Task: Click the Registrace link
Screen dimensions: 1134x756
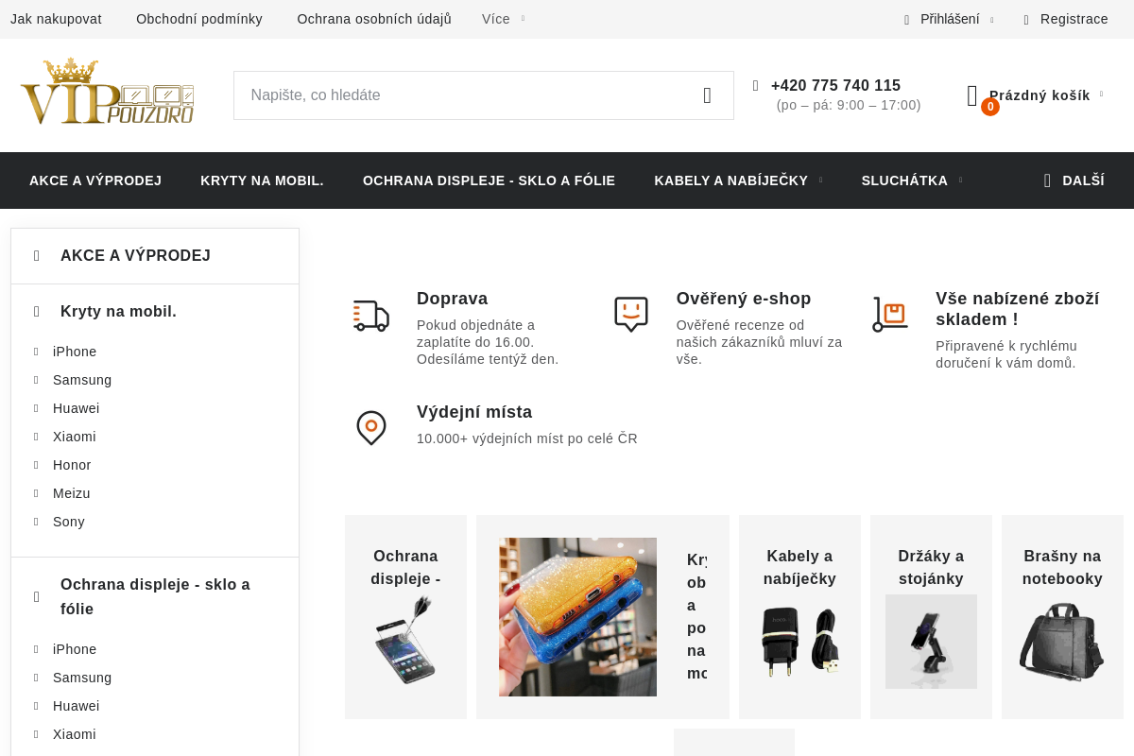Action: [x=1074, y=19]
